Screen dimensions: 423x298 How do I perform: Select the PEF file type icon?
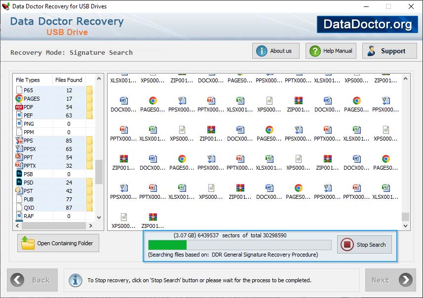pyautogui.click(x=19, y=115)
